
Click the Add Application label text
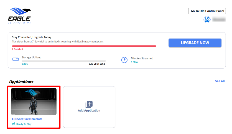(89, 110)
